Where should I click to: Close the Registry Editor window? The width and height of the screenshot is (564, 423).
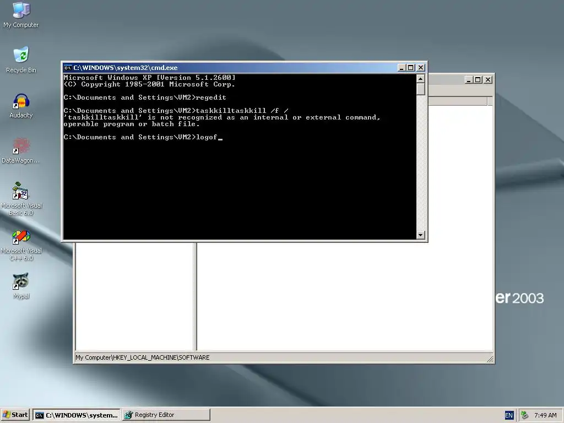488,79
